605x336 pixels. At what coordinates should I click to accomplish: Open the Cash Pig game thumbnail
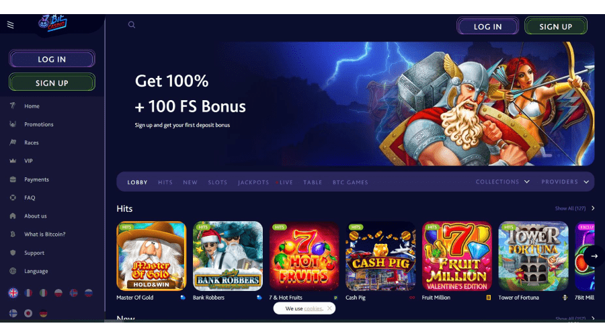click(x=380, y=256)
